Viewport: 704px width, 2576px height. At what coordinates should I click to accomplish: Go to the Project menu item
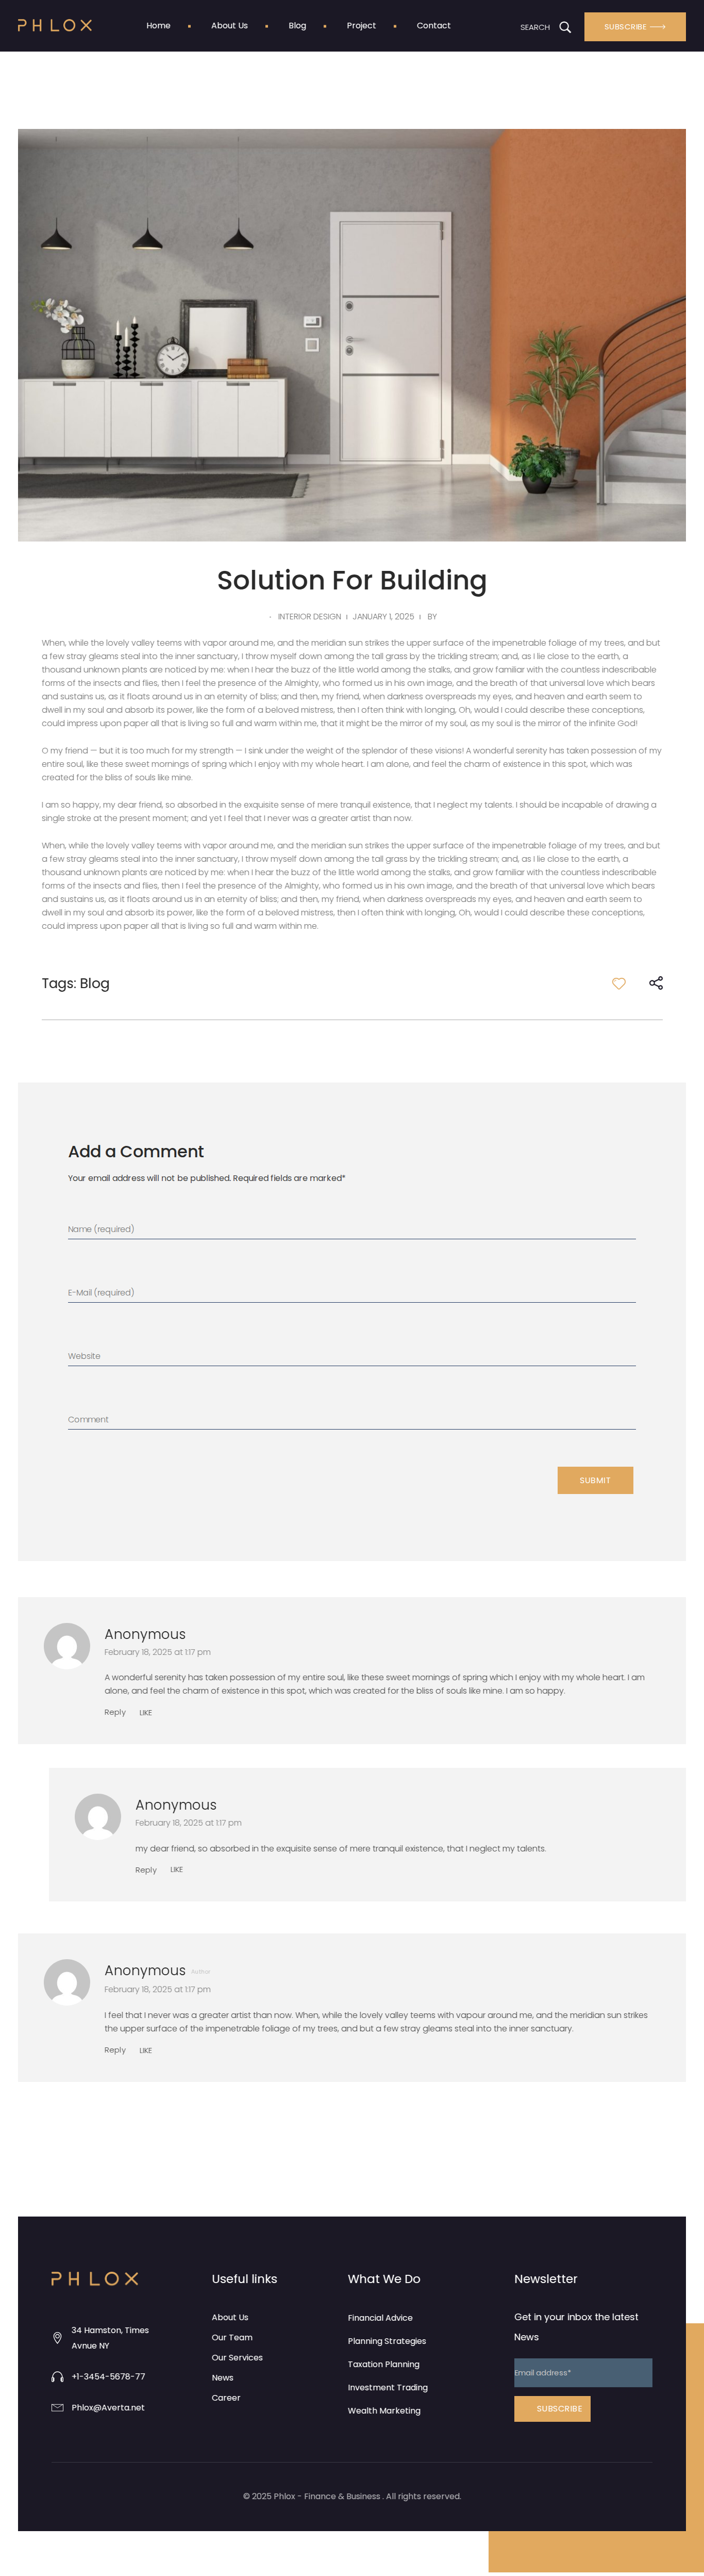coord(361,26)
